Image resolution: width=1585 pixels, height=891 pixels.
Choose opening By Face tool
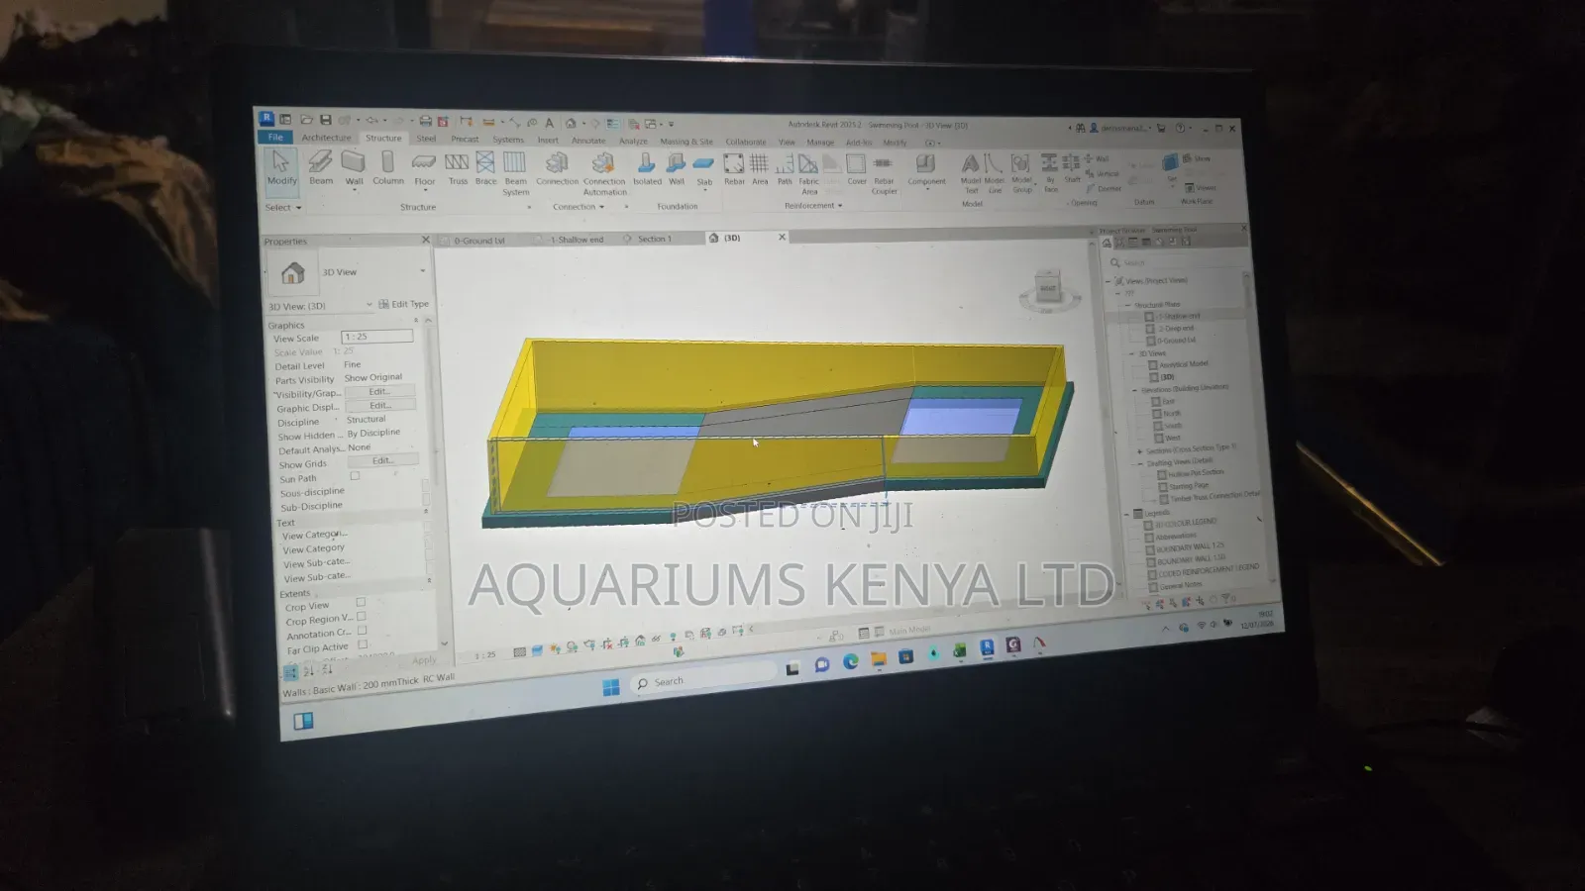pos(1050,173)
